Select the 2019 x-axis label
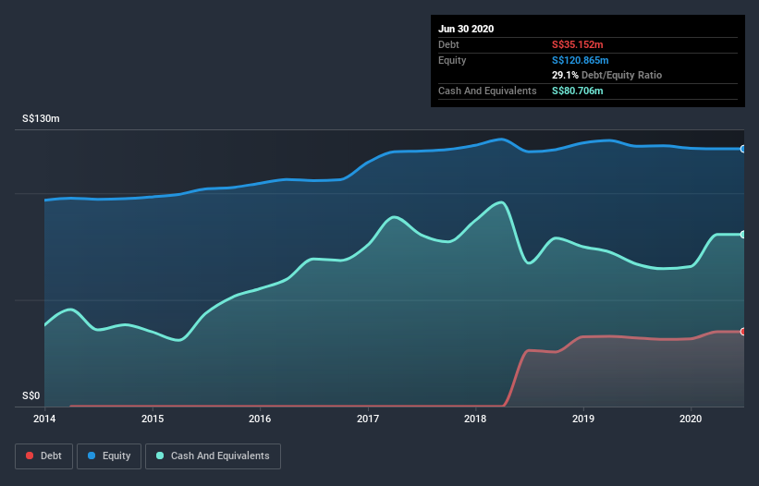 click(583, 419)
